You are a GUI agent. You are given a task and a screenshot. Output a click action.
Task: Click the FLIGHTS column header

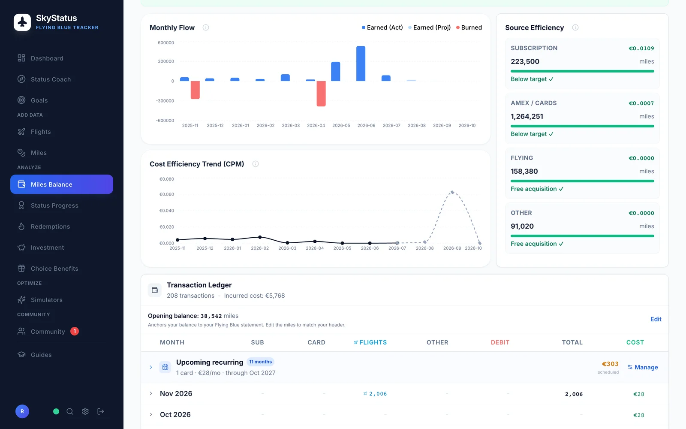tap(370, 342)
